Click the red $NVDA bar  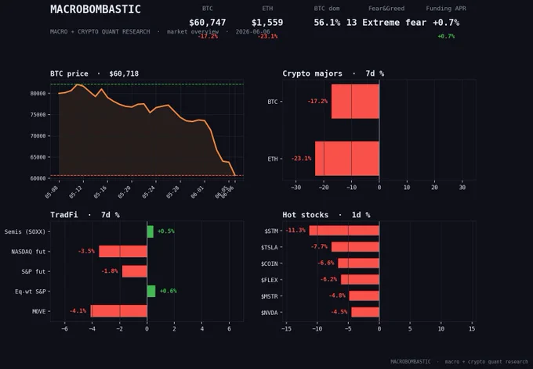[365, 312]
